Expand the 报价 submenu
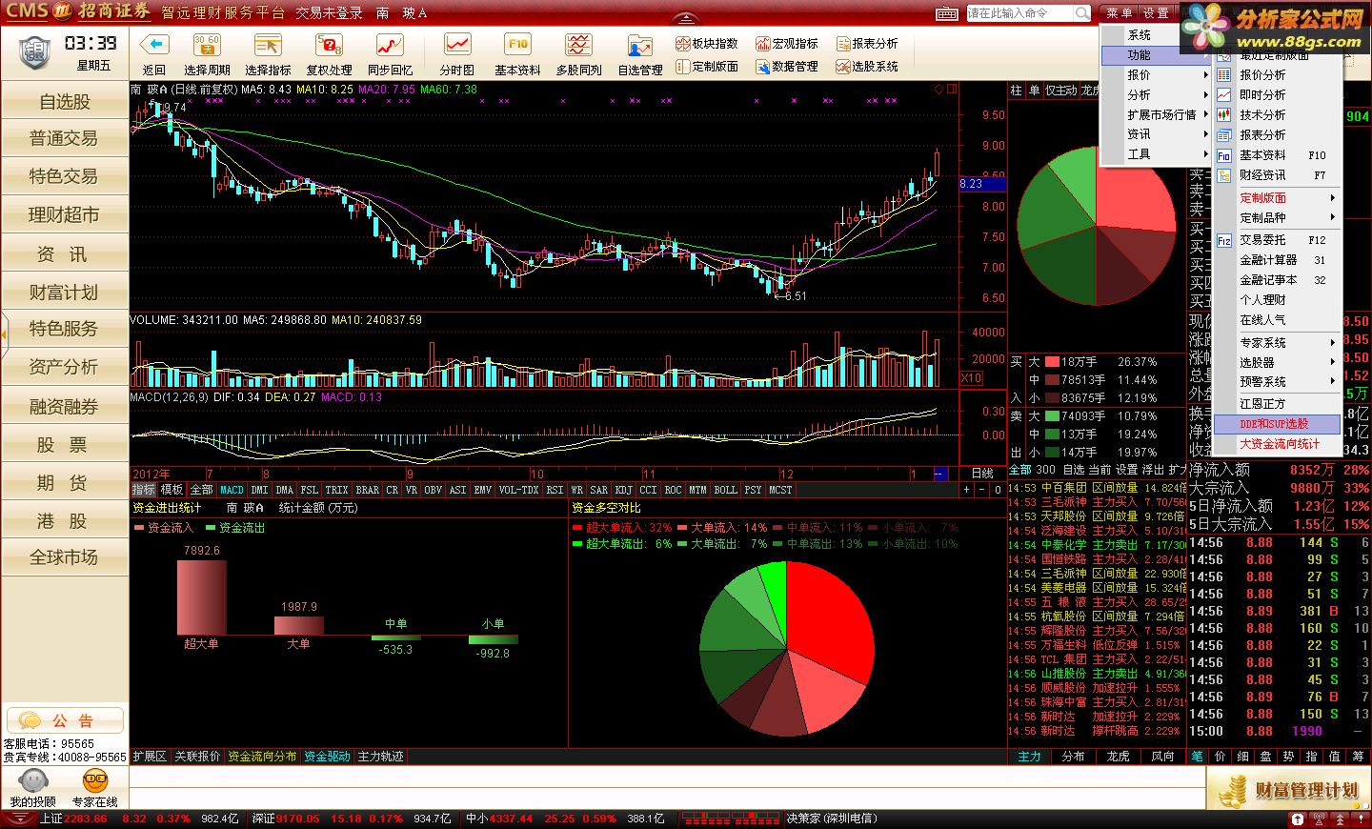 (1156, 74)
